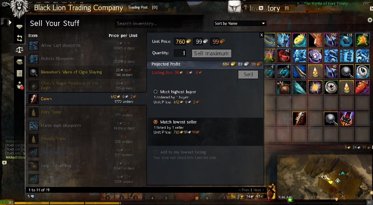373x205 pixels.
Task: Open the coins icon in left sidebar
Action: pyautogui.click(x=19, y=62)
